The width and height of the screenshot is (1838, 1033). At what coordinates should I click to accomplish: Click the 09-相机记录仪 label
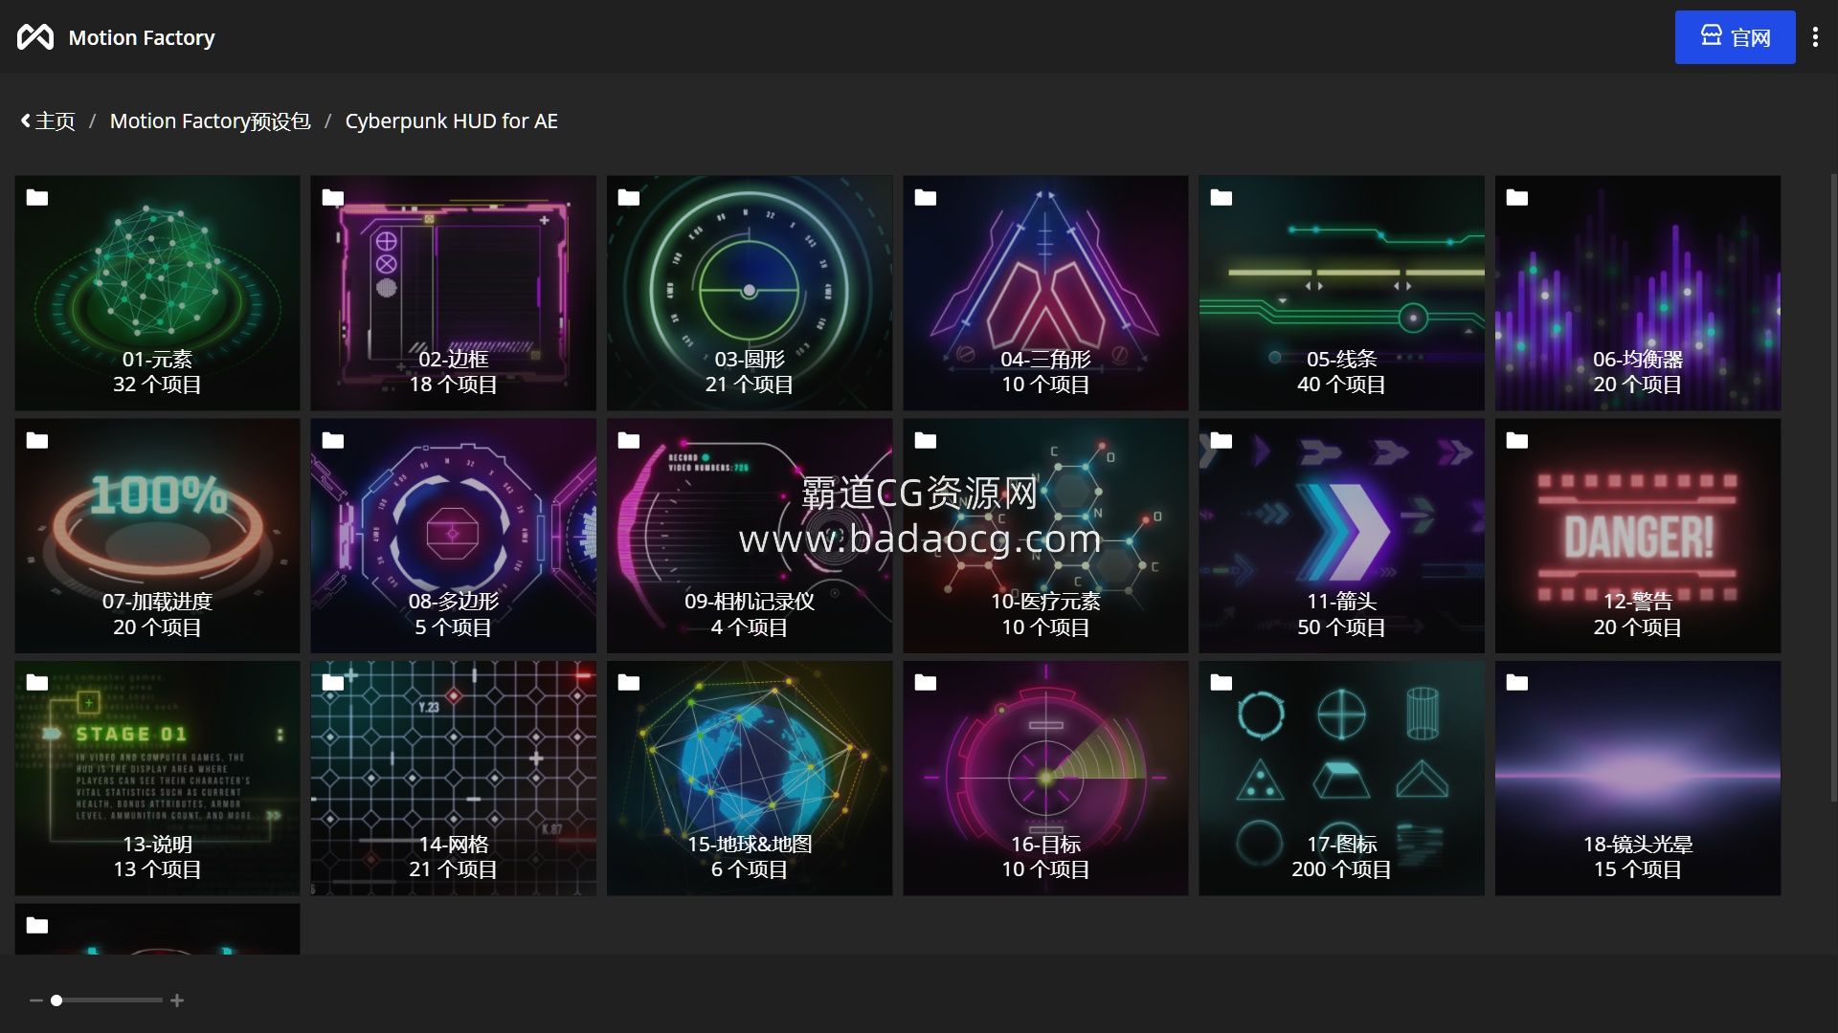(750, 602)
